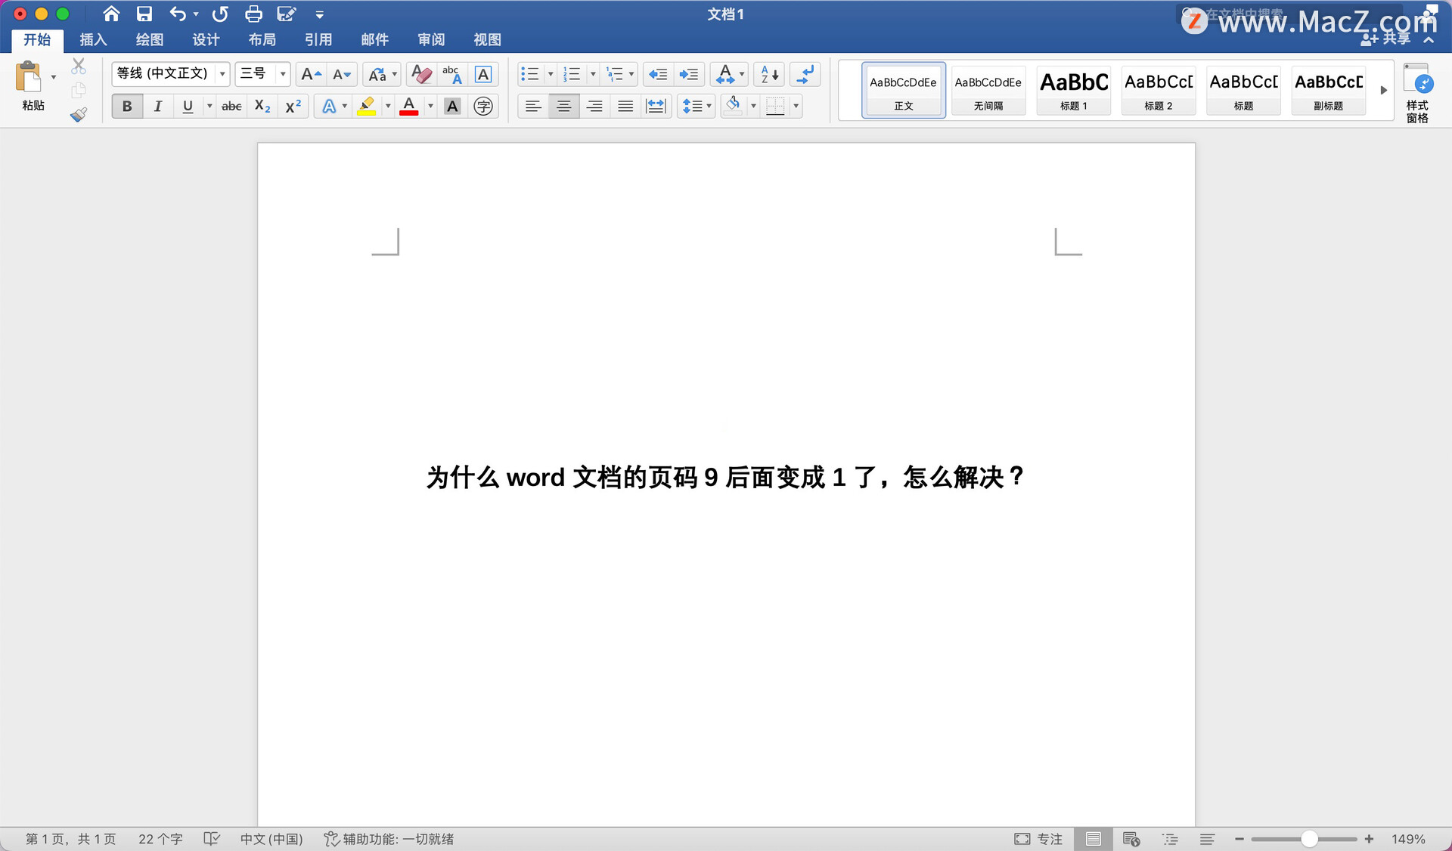
Task: Expand paste options arrow
Action: 54,77
